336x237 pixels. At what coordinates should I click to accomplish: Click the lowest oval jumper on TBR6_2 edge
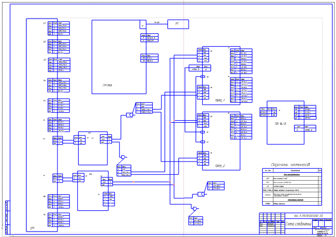(202, 142)
